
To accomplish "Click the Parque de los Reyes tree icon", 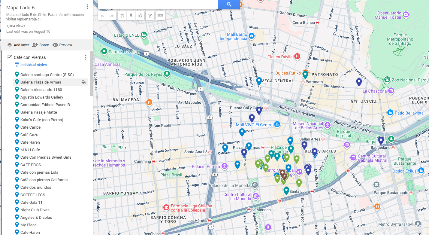I will pos(167,74).
